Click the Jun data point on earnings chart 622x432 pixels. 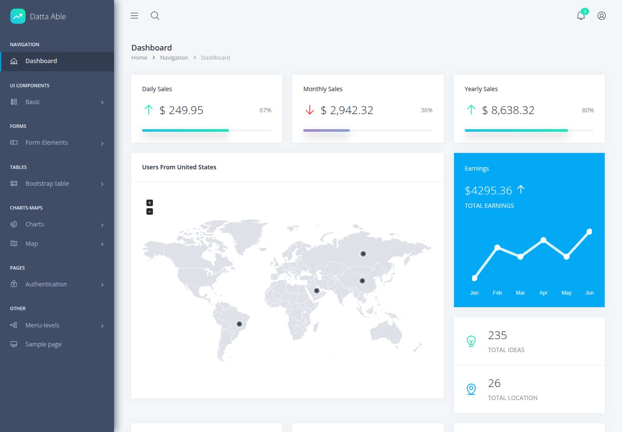coord(589,232)
